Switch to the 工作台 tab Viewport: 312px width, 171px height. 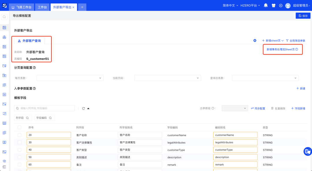click(x=42, y=7)
